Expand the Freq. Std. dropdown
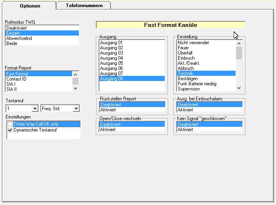 [76, 109]
